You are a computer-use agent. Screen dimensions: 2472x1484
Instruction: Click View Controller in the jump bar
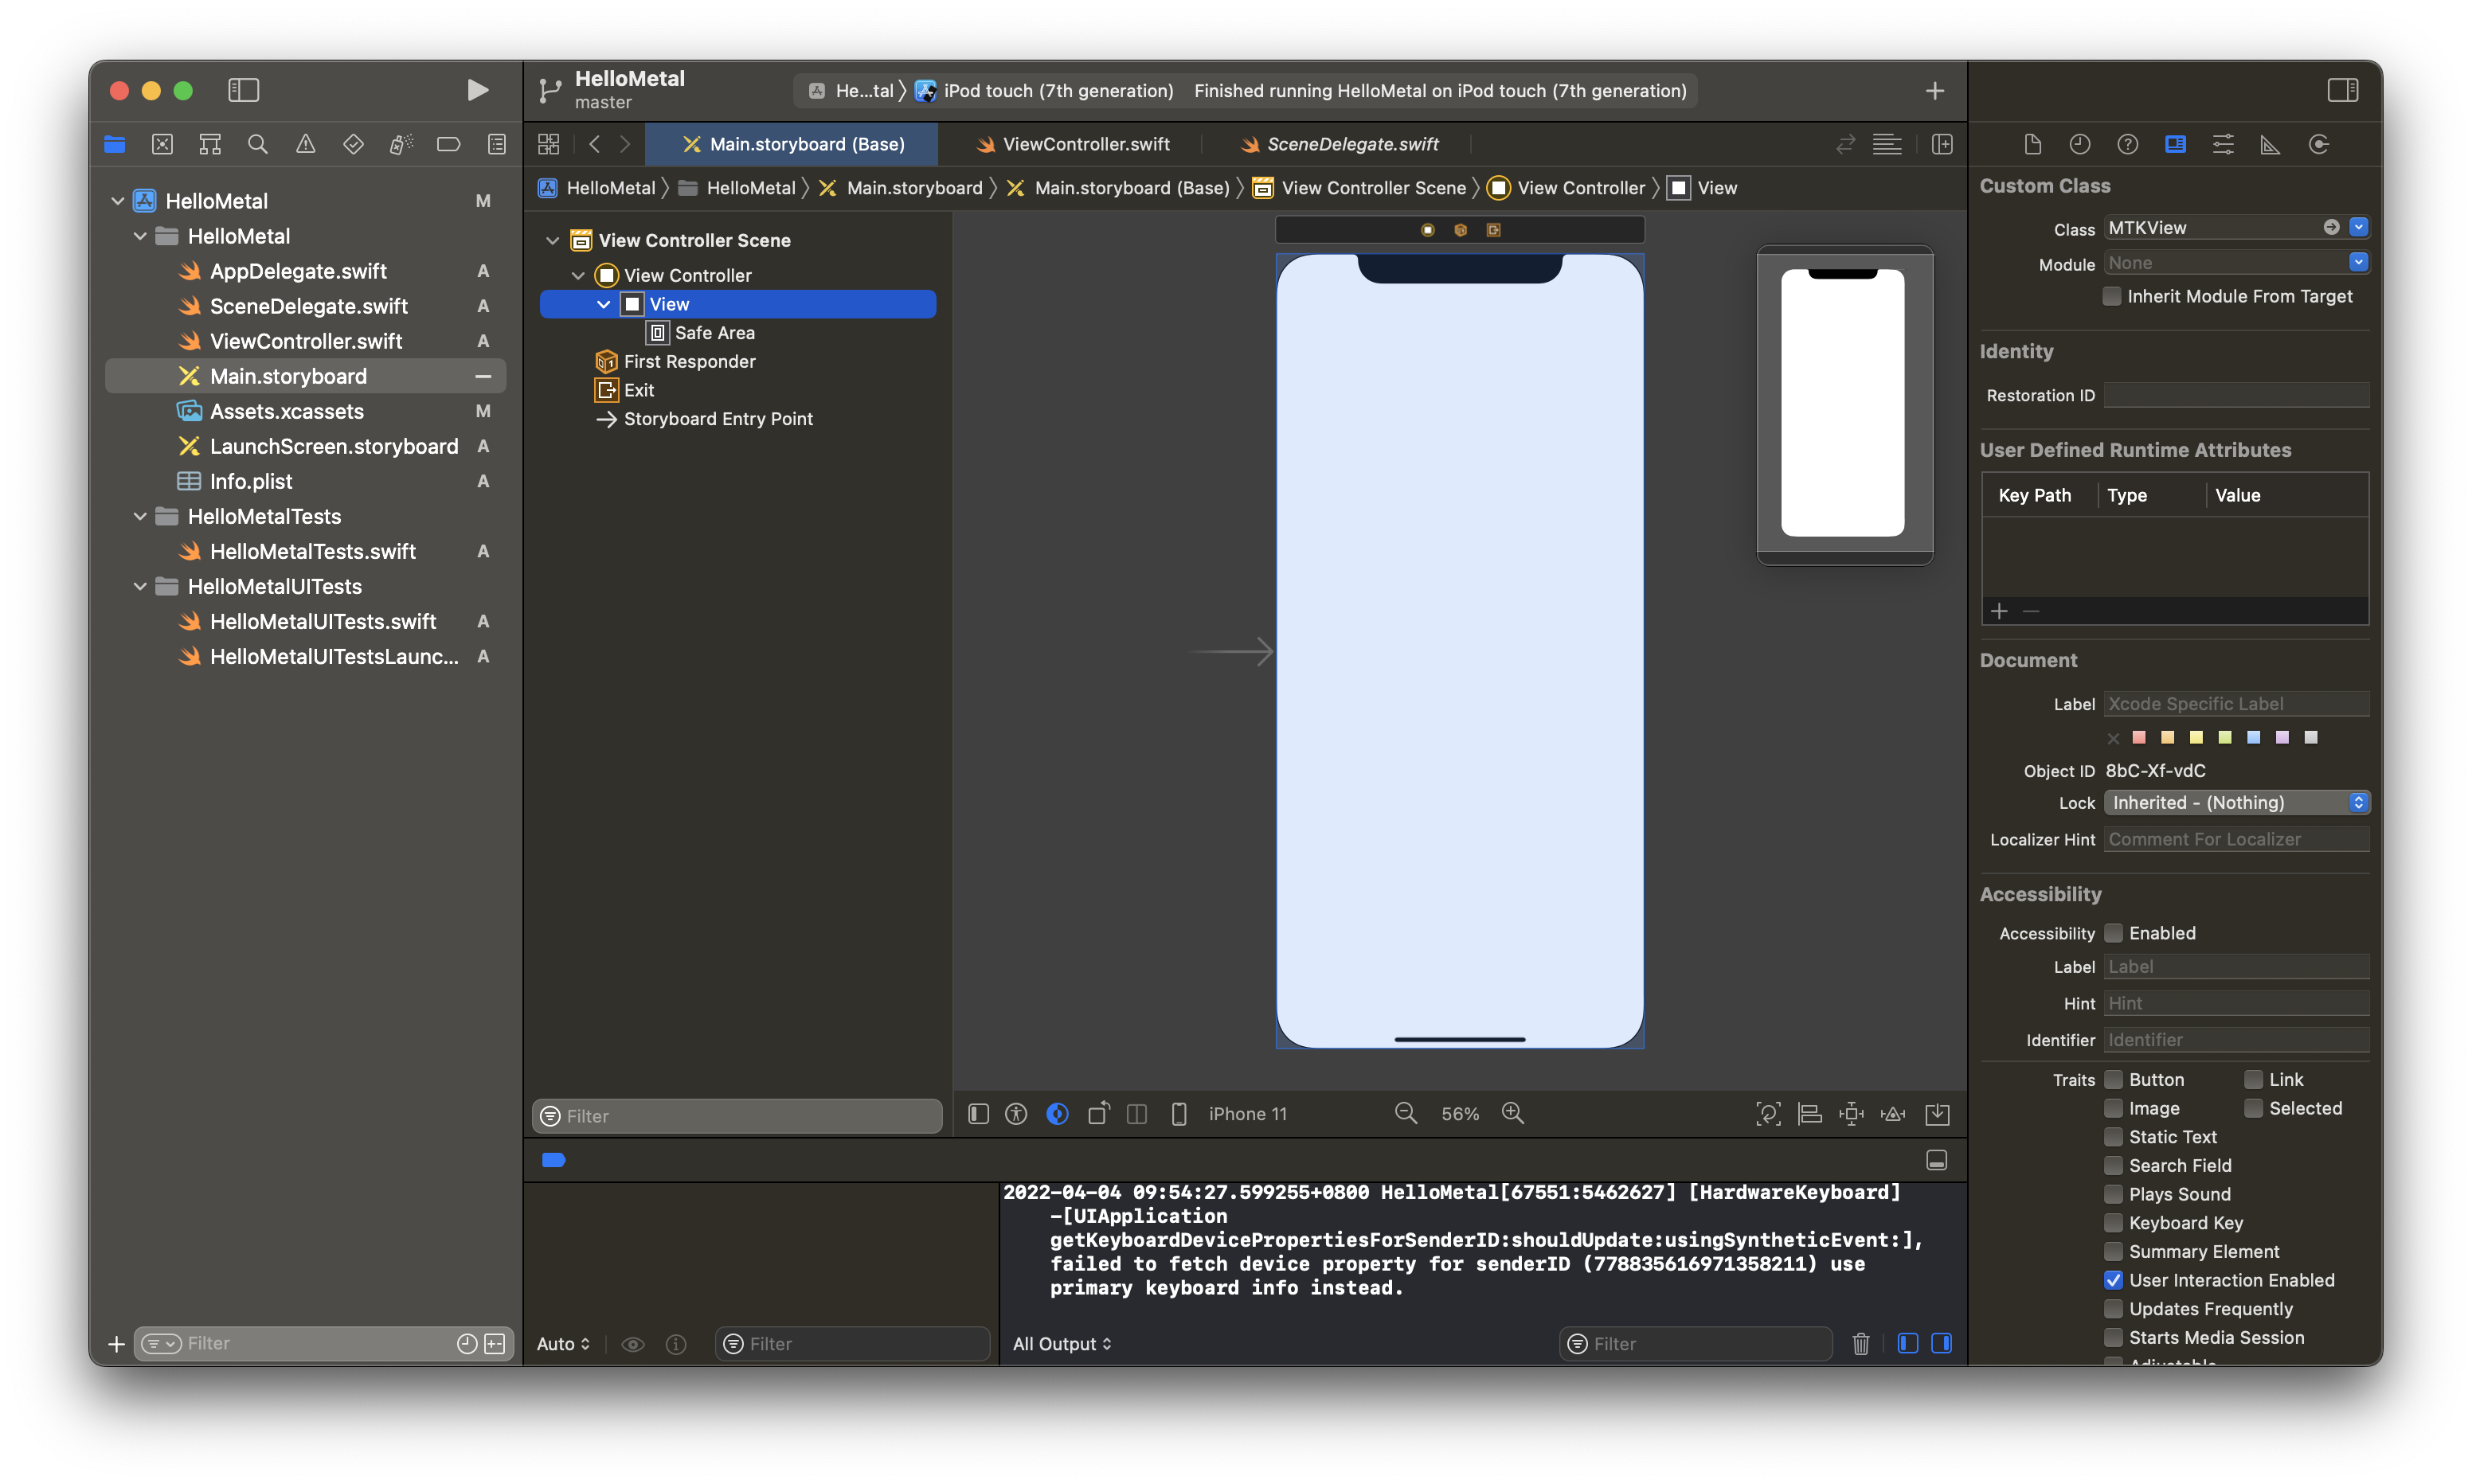coord(1567,188)
